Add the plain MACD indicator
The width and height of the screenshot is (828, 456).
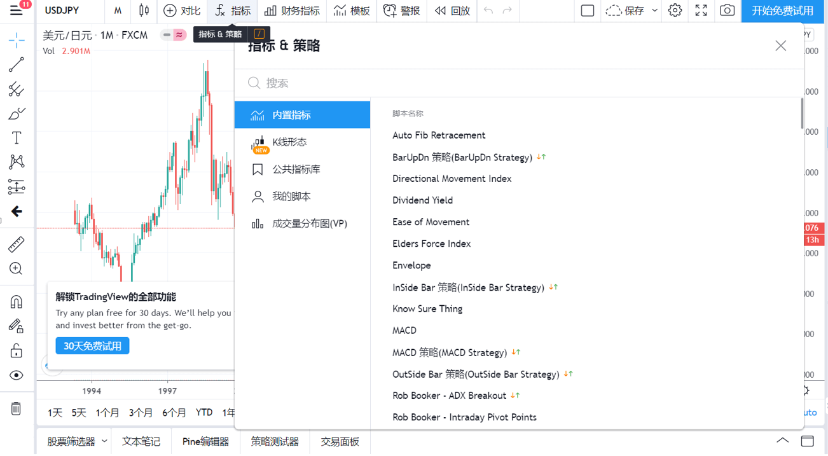click(x=404, y=331)
